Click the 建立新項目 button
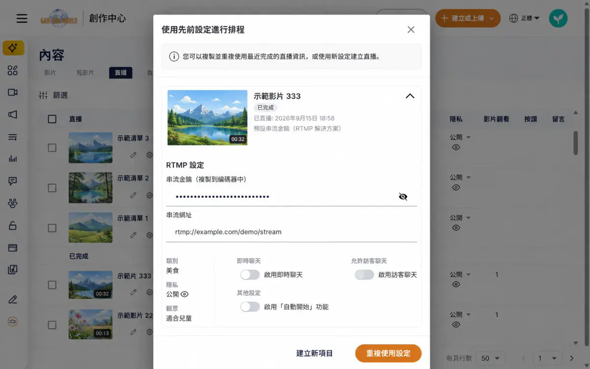590x369 pixels. pos(315,353)
